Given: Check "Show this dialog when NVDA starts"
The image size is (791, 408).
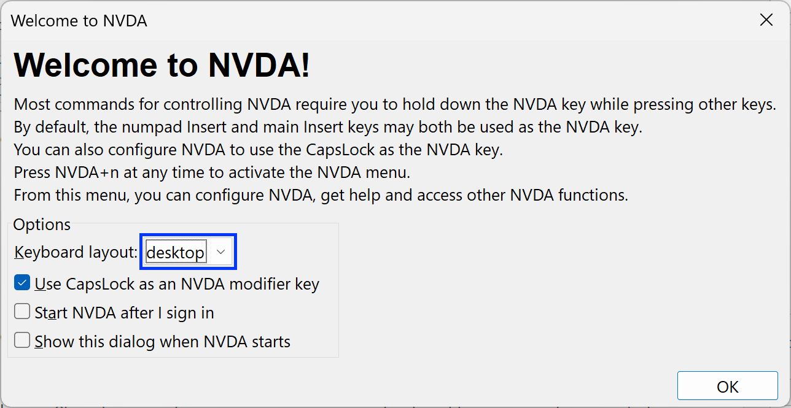Looking at the screenshot, I should [21, 339].
